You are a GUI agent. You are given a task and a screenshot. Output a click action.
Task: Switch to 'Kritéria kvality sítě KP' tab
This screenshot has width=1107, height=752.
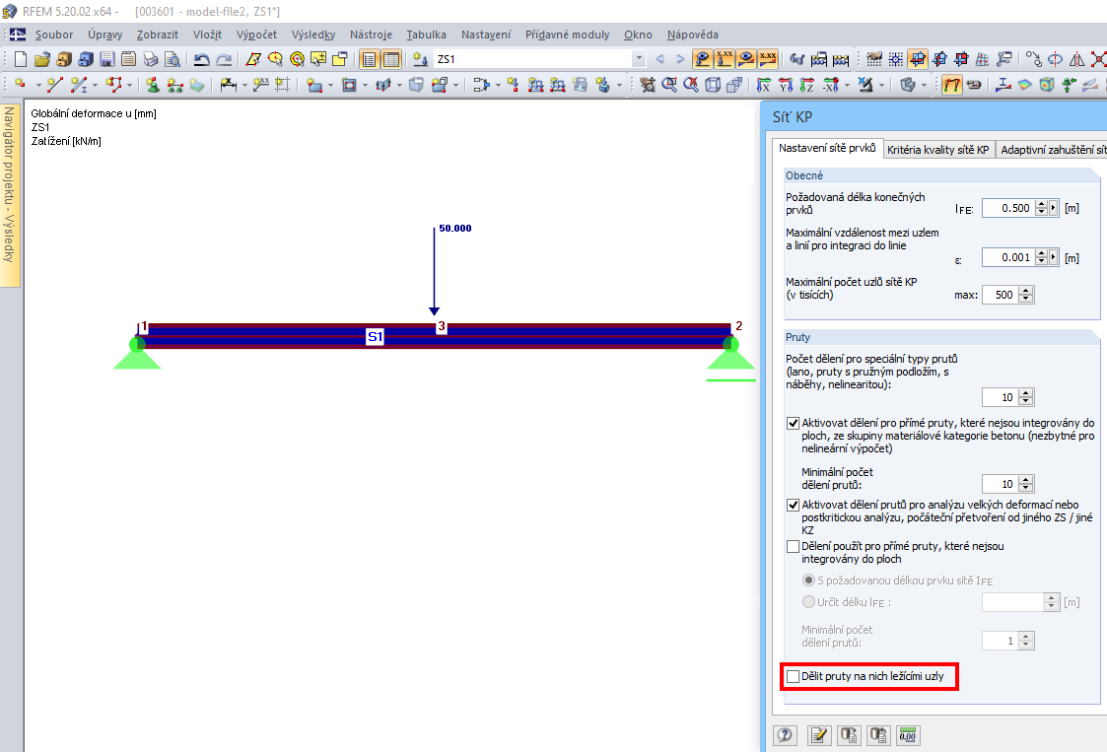pyautogui.click(x=938, y=150)
